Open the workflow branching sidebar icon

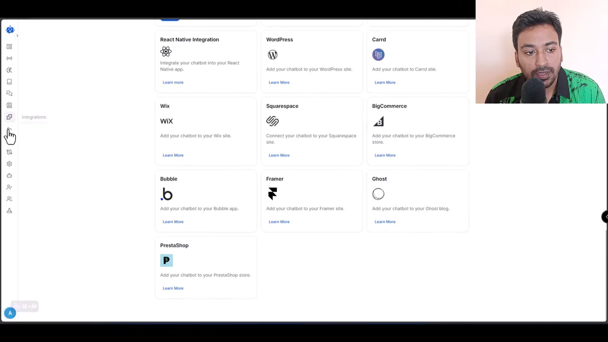9,152
